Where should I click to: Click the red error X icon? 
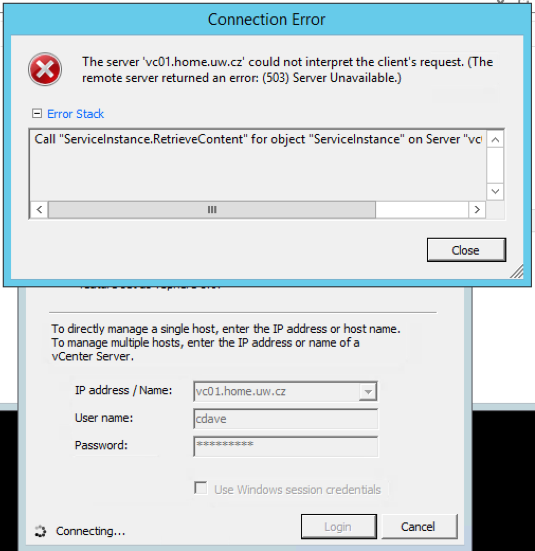click(x=45, y=69)
